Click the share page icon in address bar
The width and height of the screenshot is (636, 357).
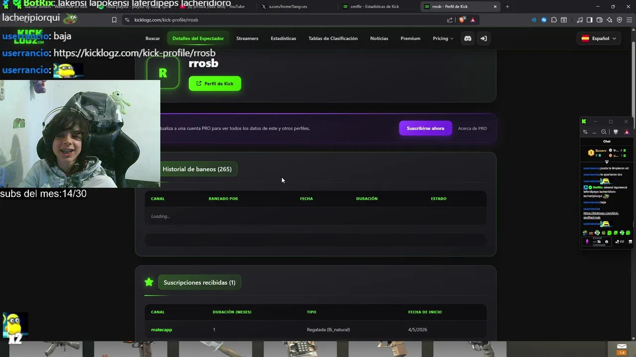click(450, 20)
